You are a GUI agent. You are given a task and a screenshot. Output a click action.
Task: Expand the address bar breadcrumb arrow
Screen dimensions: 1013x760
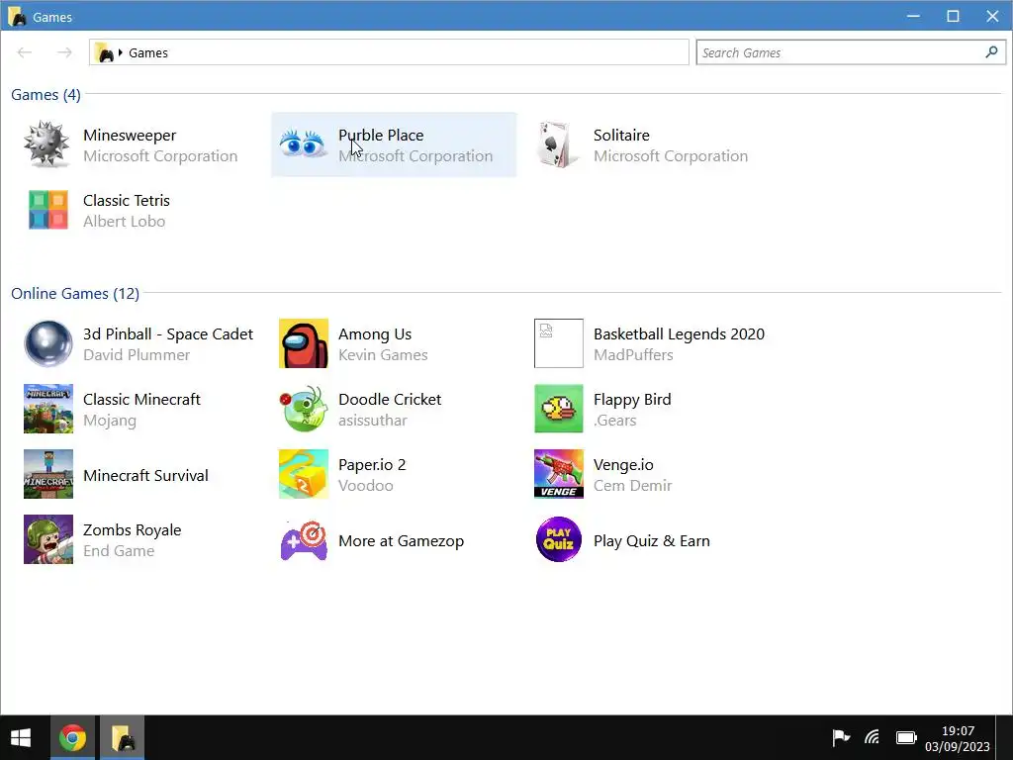coord(120,52)
